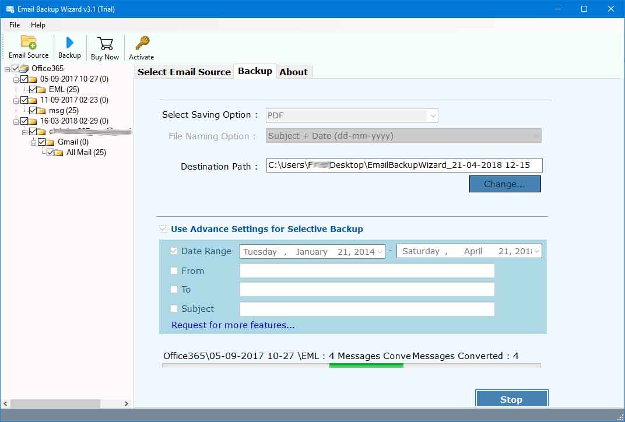The width and height of the screenshot is (625, 422).
Task: Collapse the blurred account node under 16-03-2018
Action: 24,132
